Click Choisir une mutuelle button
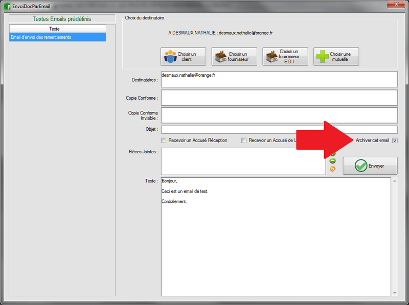Image resolution: width=409 pixels, height=305 pixels. tap(336, 57)
